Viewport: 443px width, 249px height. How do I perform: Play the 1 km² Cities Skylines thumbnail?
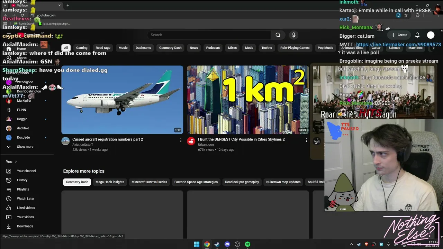248,100
